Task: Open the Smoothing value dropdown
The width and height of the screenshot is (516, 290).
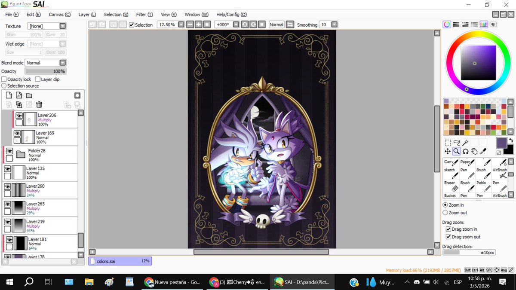Action: point(335,24)
